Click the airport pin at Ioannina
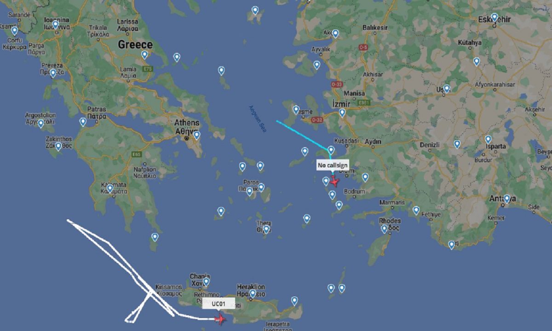 [56, 24]
